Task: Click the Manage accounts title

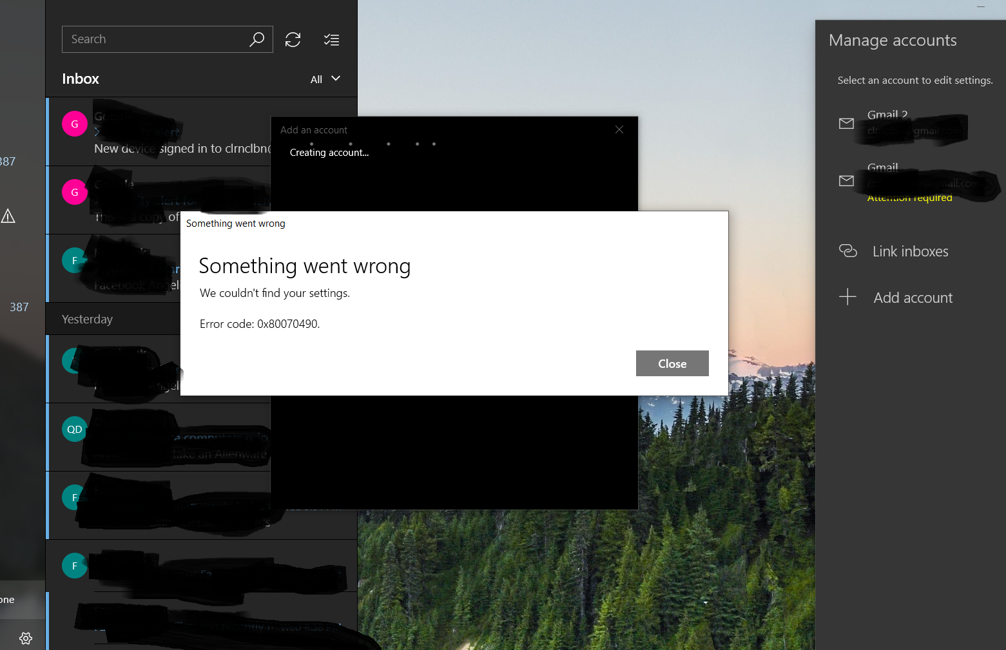Action: coord(893,40)
